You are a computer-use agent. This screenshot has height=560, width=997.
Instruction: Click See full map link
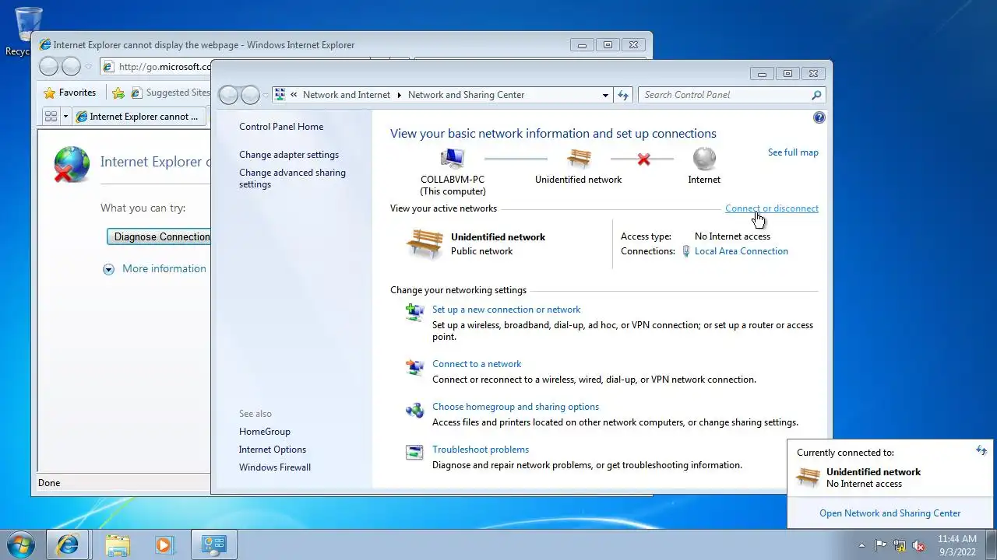tap(793, 152)
